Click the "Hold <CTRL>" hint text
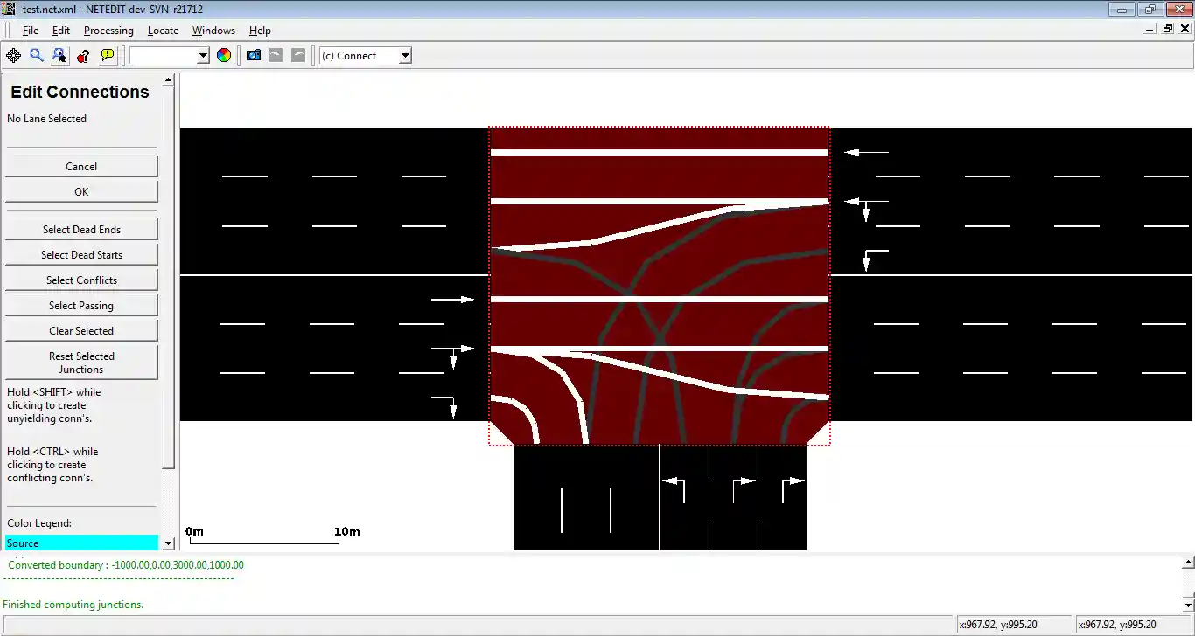 coord(52,465)
